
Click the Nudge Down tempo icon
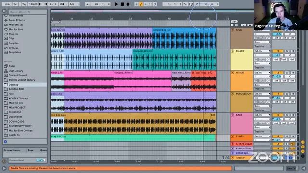(41, 4)
